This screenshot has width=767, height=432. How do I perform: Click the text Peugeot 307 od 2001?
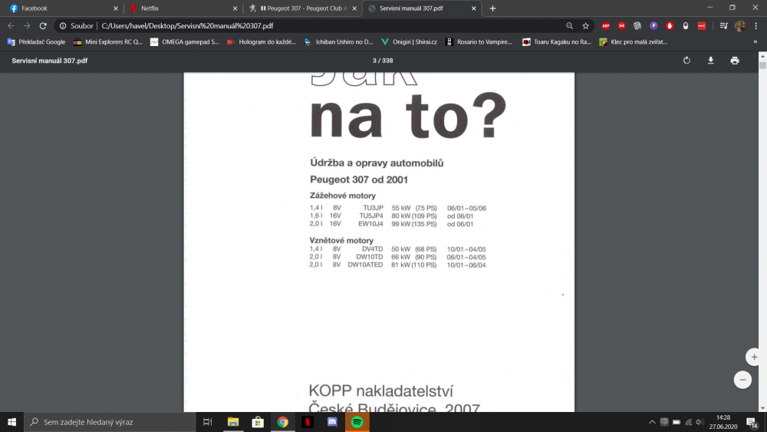[x=358, y=180]
